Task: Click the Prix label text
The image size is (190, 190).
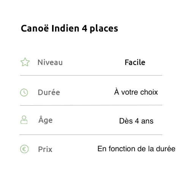Action: [x=45, y=149]
